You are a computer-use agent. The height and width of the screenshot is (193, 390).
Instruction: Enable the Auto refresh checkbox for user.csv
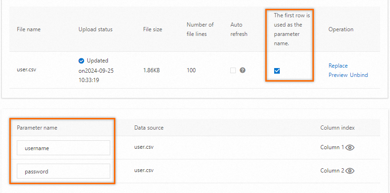233,70
